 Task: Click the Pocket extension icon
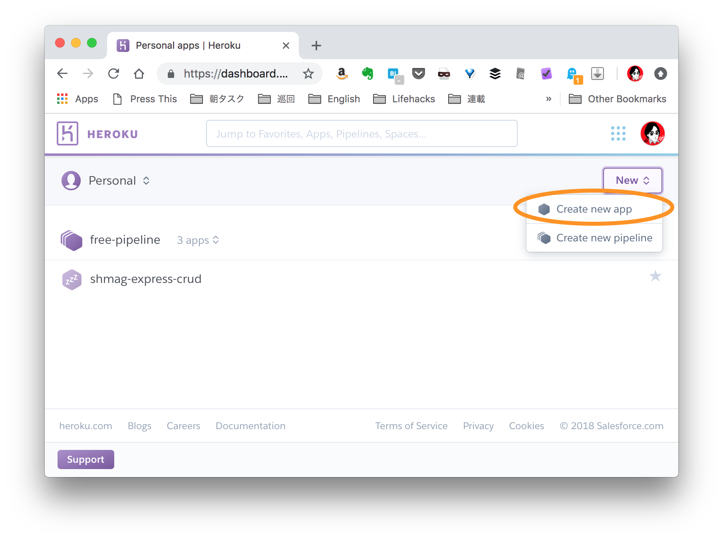pos(418,74)
